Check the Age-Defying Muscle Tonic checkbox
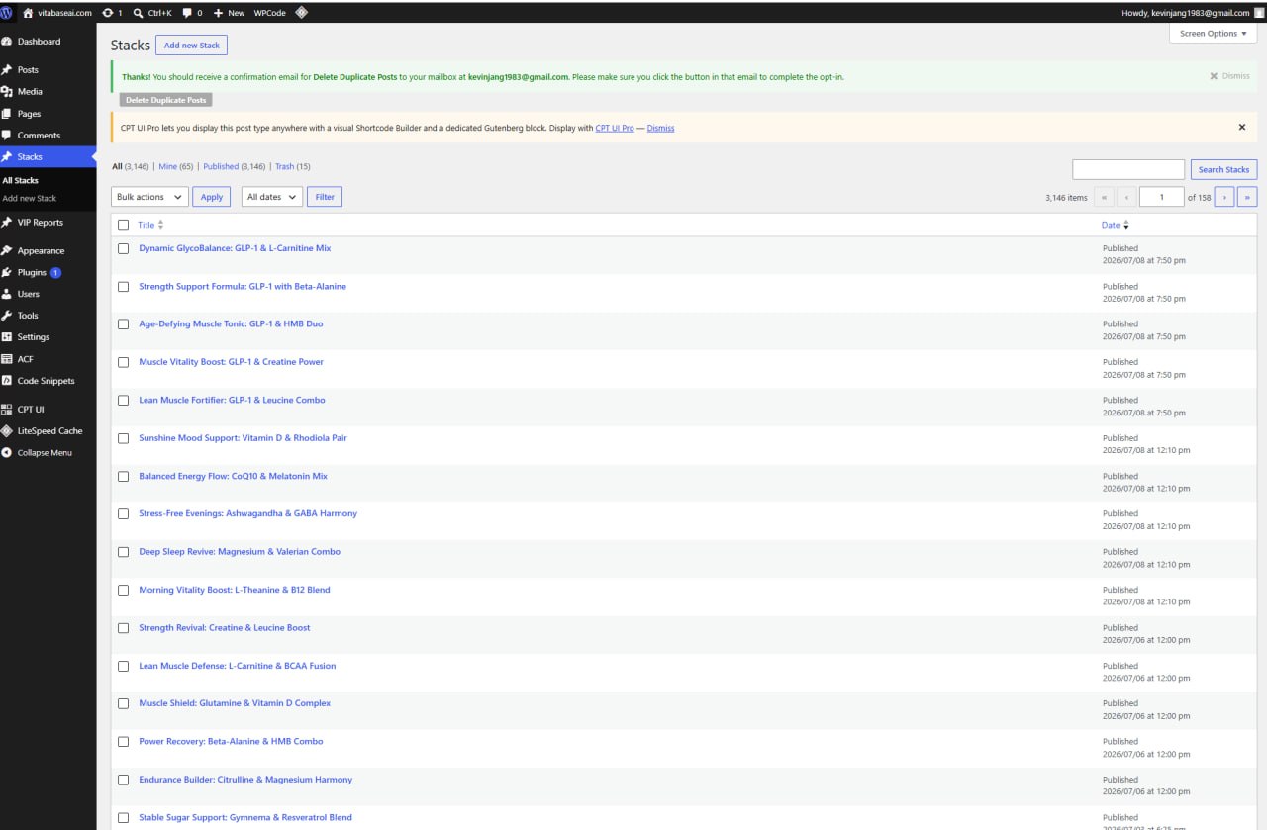 click(124, 324)
